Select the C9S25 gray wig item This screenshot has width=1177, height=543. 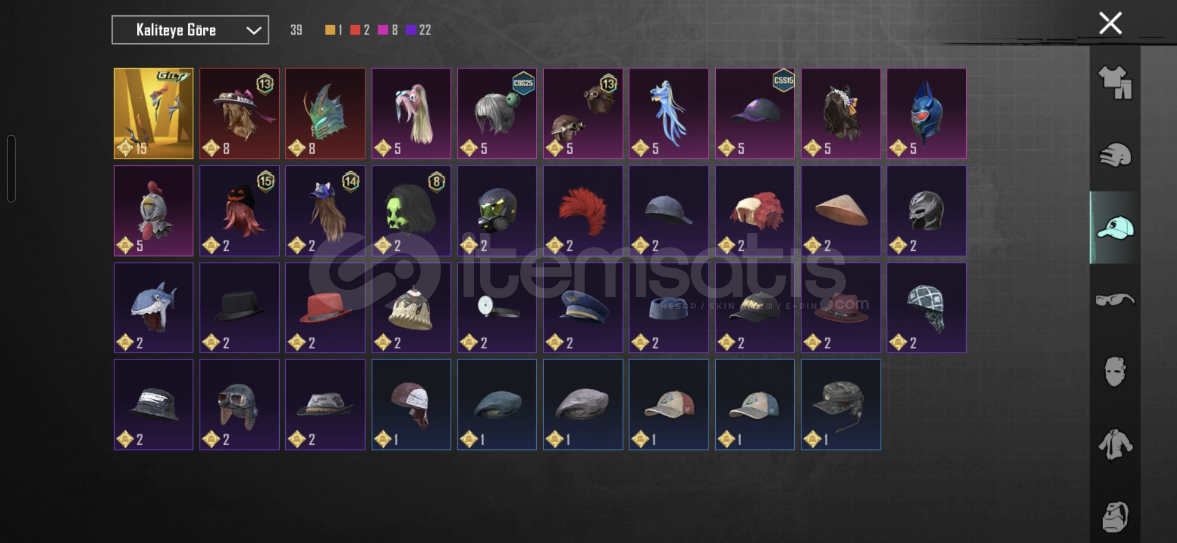pyautogui.click(x=497, y=114)
